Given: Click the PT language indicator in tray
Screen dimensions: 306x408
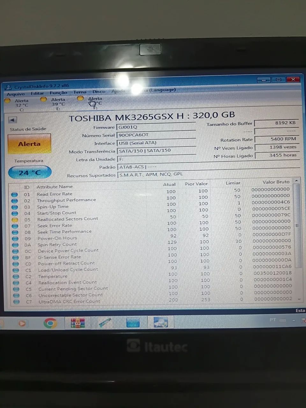Looking at the screenshot, I should pos(273,319).
